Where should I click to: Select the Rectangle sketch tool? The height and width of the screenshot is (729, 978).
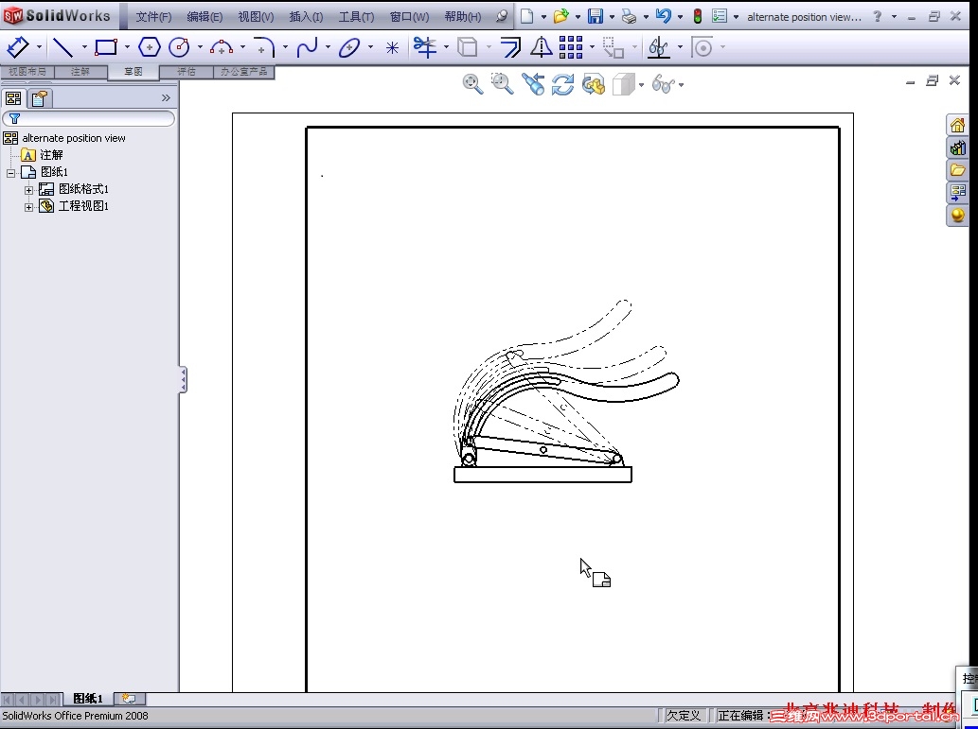pos(106,46)
